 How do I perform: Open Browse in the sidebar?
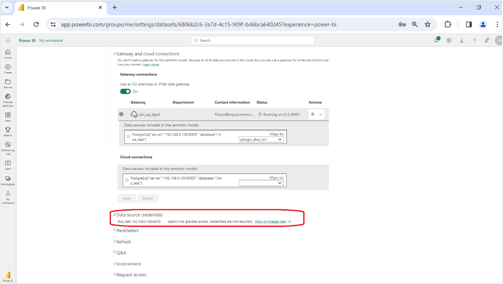click(8, 83)
